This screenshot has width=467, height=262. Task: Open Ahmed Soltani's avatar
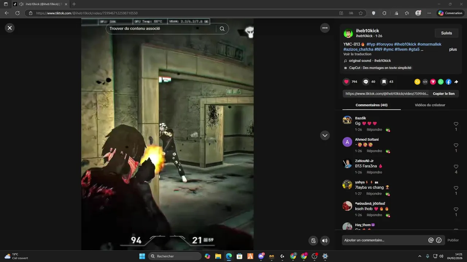point(347,142)
